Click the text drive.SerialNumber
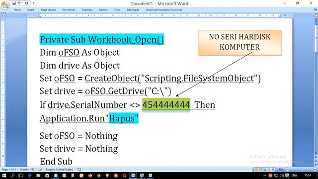Image resolution: width=318 pixels, height=179 pixels. tap(87, 105)
